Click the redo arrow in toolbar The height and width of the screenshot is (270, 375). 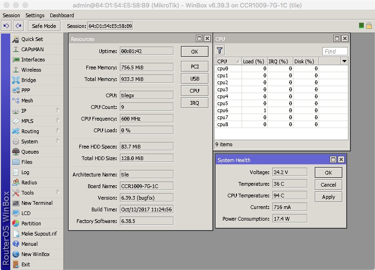point(18,26)
